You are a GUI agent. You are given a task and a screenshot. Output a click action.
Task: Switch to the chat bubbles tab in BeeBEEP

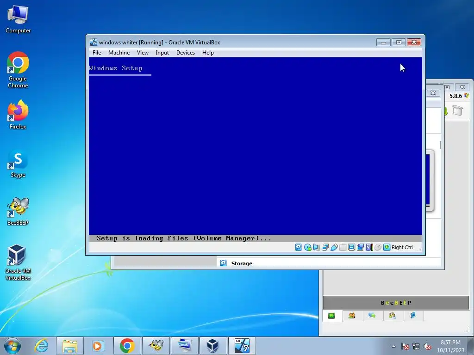point(372,316)
